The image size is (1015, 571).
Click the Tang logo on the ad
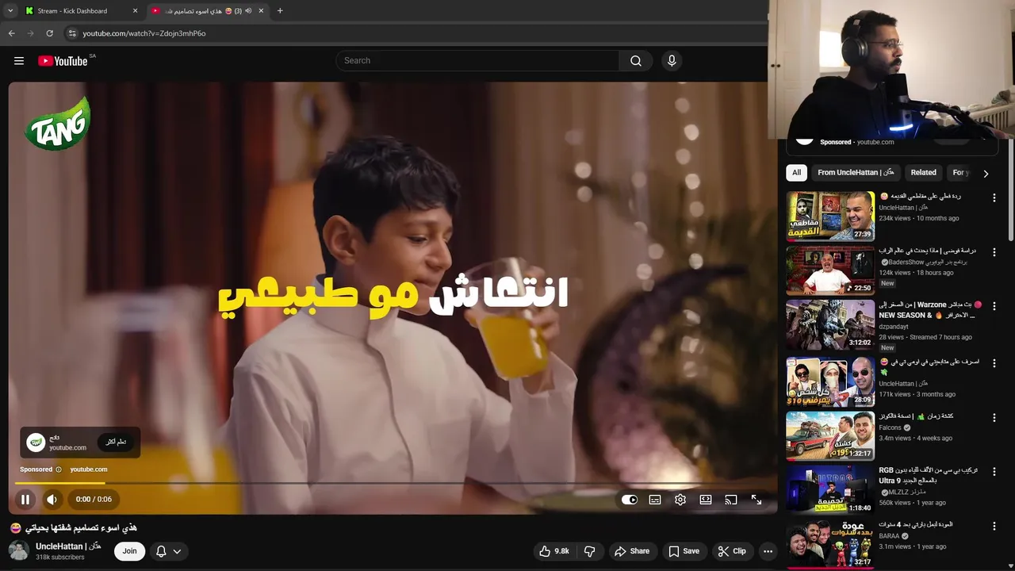[57, 124]
